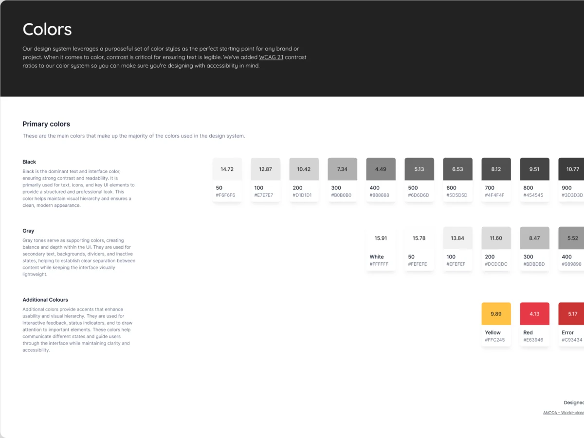The height and width of the screenshot is (438, 584).
Task: Click hex code #989898
Action: 572,264
